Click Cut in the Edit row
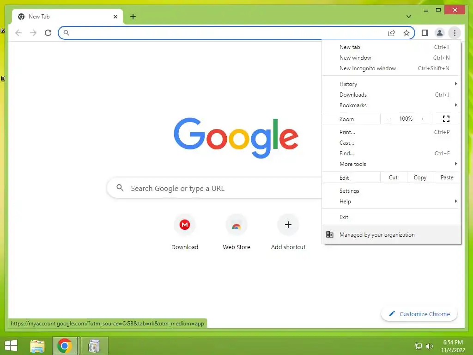Image resolution: width=473 pixels, height=355 pixels. tap(393, 177)
